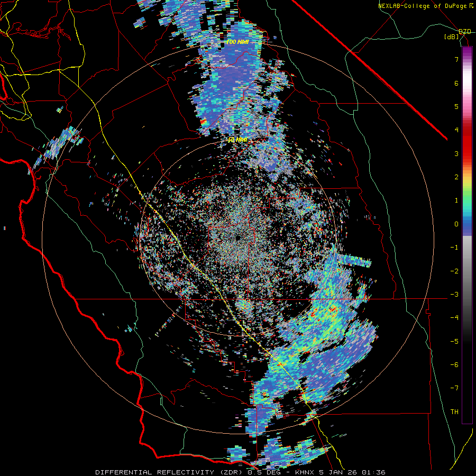This screenshot has height=476, width=476.
Task: Click the 2 dB scale value
Action: (x=456, y=177)
